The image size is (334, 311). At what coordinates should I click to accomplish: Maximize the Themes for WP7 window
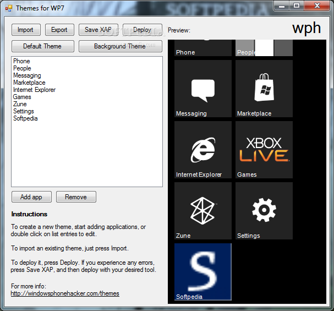[x=297, y=6]
